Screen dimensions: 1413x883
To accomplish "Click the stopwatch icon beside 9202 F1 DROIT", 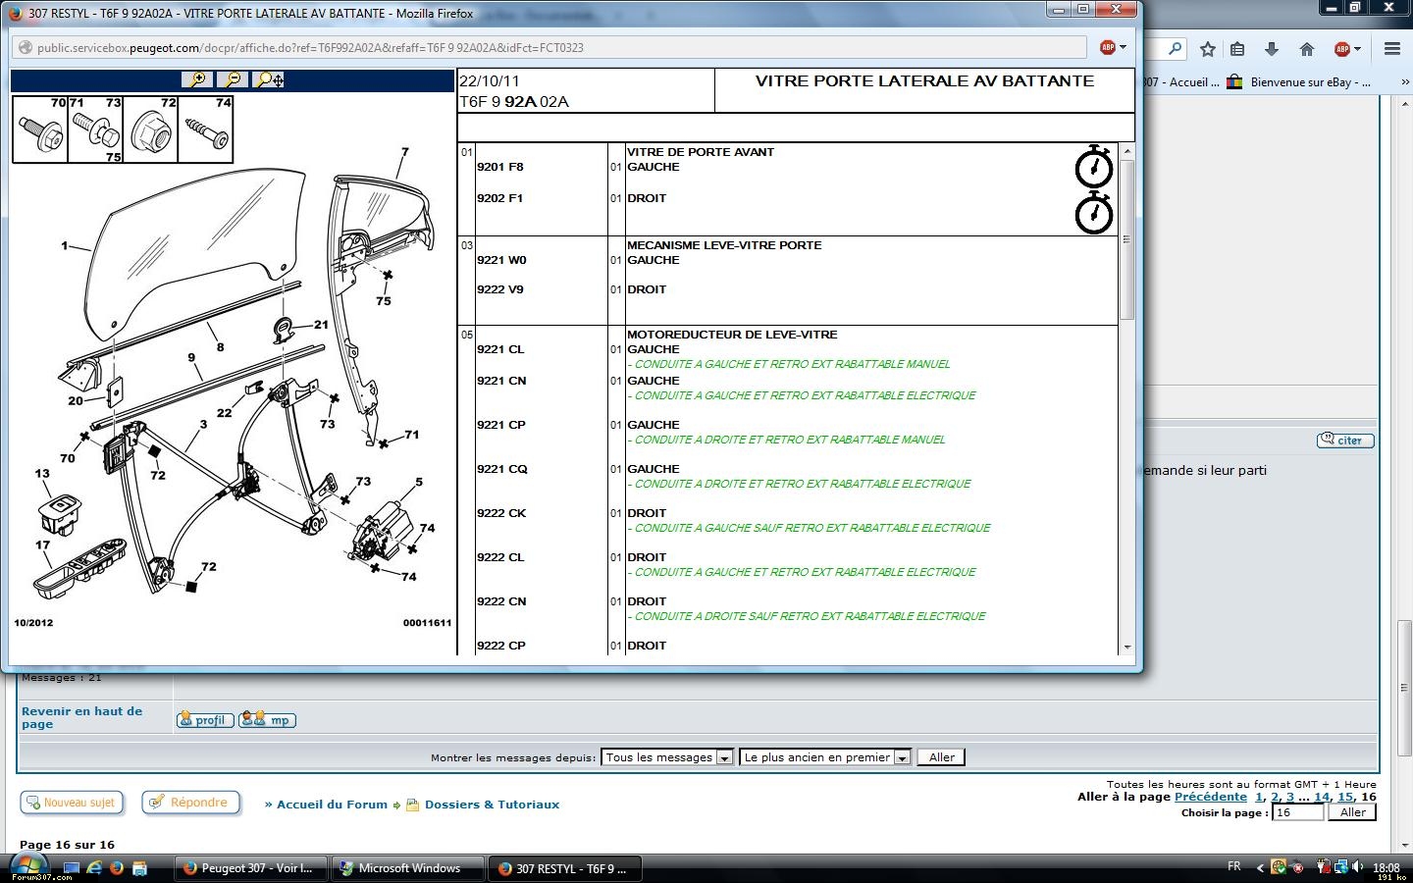I will (1093, 213).
